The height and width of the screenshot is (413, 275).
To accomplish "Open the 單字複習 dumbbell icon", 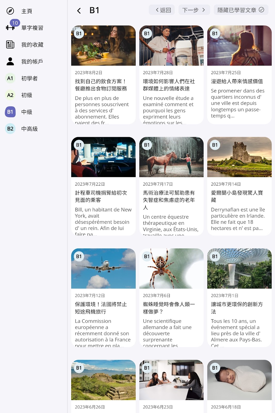I will pos(10,28).
